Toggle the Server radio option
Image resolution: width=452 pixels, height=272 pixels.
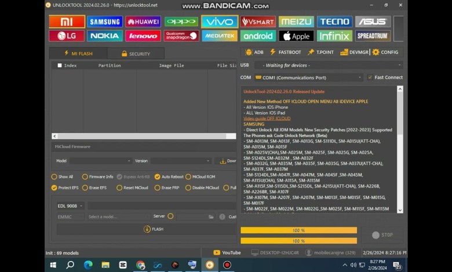[x=170, y=216]
